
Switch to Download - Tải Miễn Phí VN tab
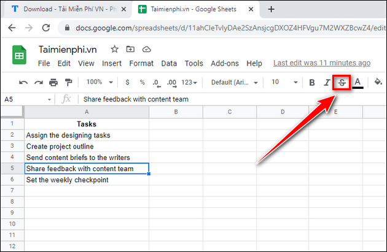point(66,9)
